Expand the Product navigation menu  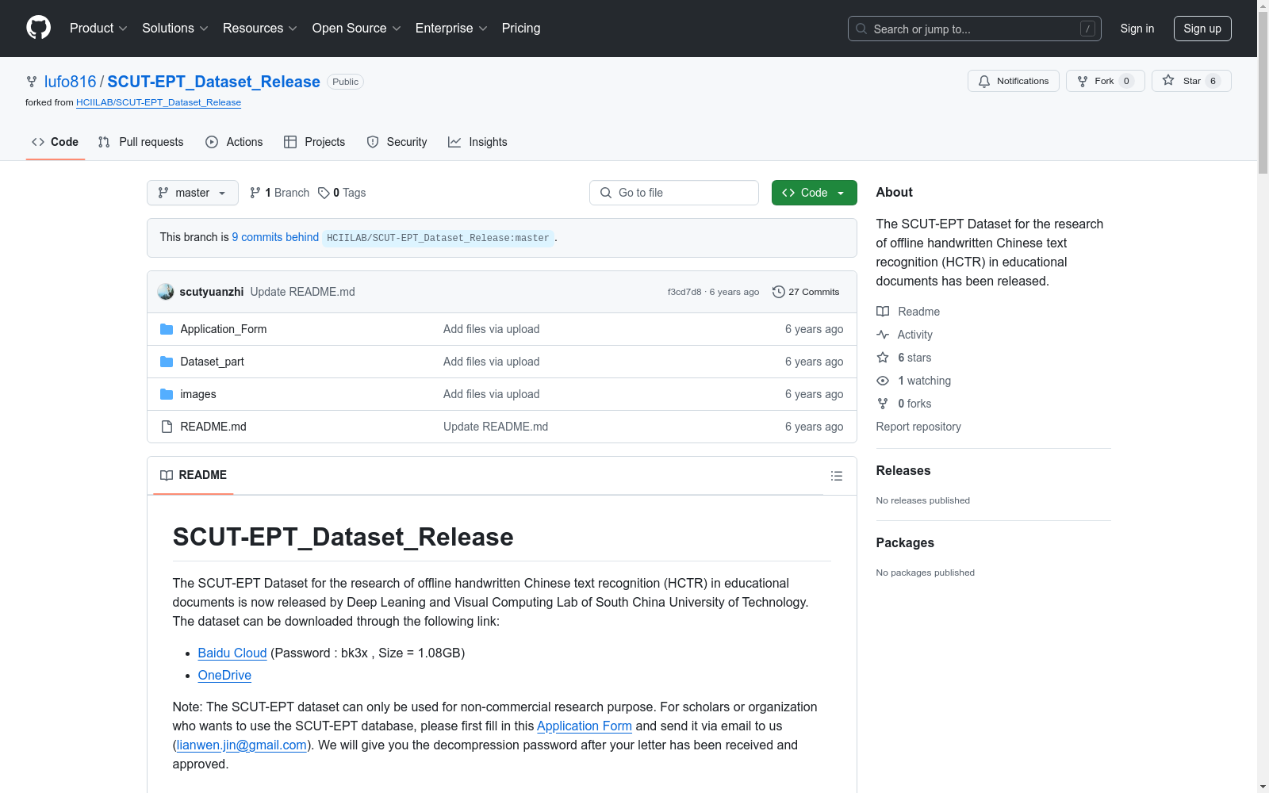pos(98,29)
